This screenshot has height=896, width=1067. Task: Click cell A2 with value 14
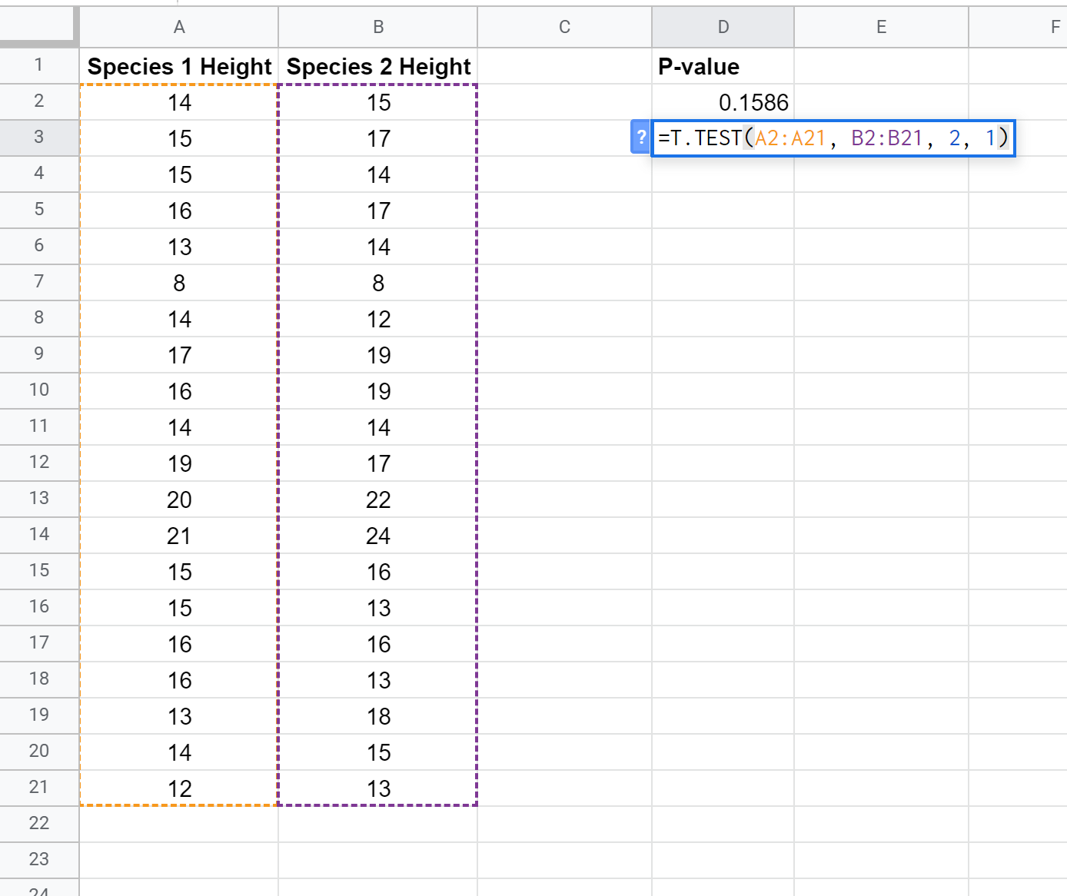179,102
